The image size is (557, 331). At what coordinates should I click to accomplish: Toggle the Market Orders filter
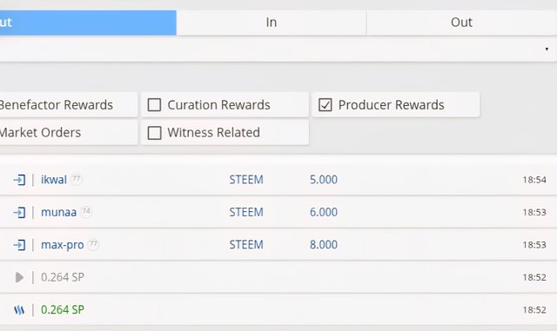click(69, 133)
